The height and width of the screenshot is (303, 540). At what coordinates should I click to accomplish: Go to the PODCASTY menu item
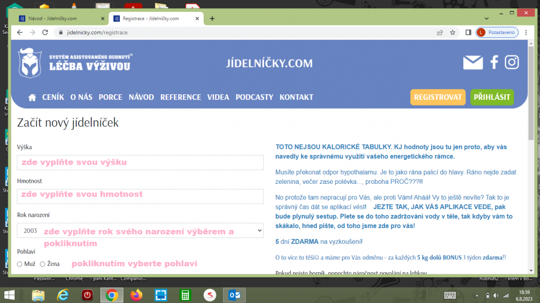[254, 98]
